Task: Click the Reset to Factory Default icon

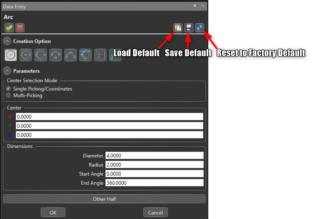Action: tap(200, 28)
